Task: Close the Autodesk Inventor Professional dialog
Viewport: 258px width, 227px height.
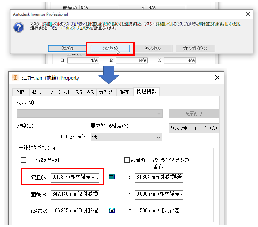Action: click(x=248, y=14)
